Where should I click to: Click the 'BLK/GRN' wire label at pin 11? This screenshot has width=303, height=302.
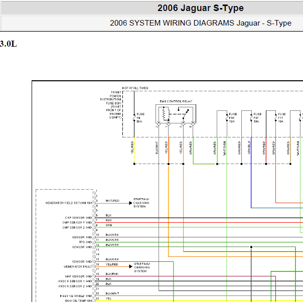pos(112,240)
